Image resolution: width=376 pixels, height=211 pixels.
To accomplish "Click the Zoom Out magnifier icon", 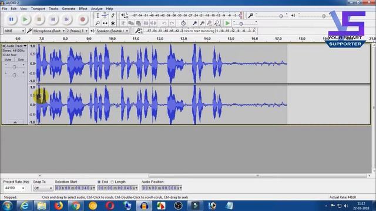I will (x=202, y=23).
